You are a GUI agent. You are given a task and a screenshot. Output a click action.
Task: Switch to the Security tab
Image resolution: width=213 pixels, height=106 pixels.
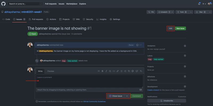(88, 19)
